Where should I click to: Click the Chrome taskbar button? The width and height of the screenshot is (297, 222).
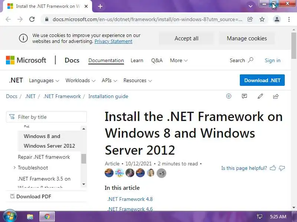pos(47,216)
